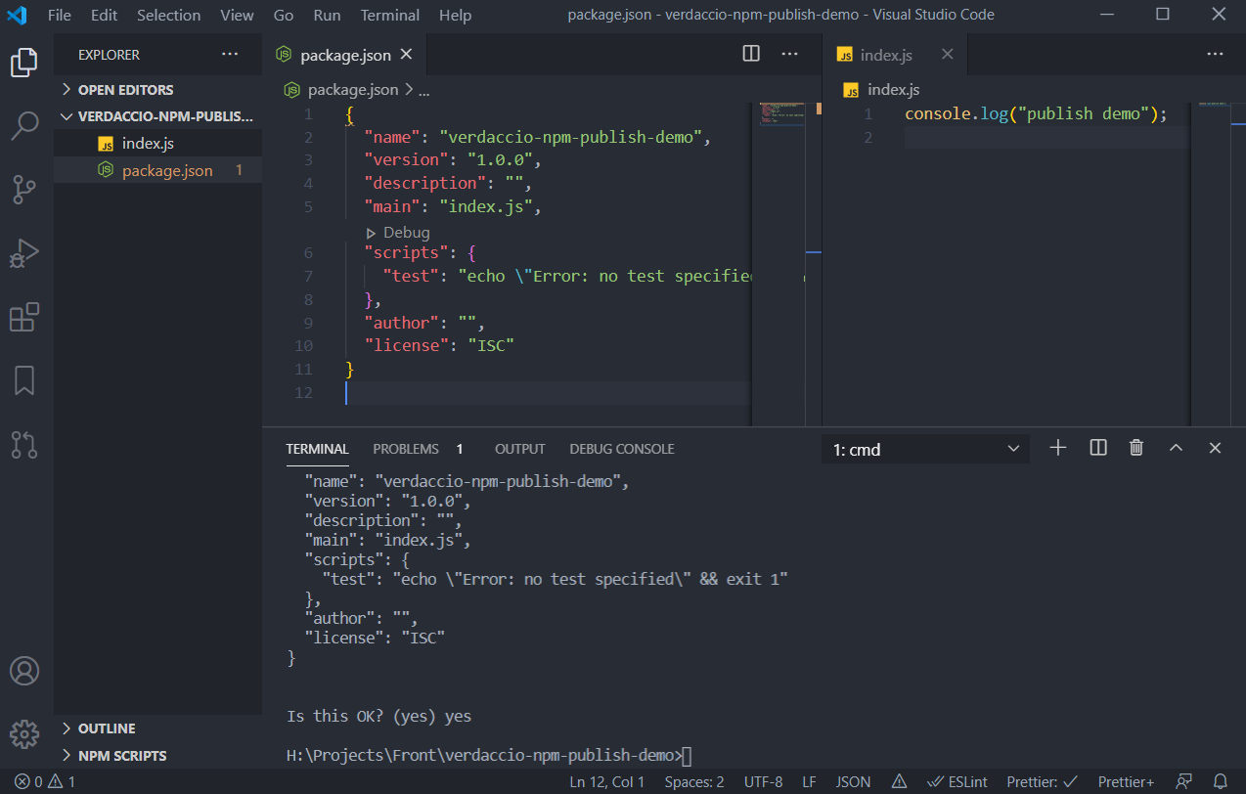The width and height of the screenshot is (1246, 794).
Task: Split the package.json editor right
Action: [751, 54]
